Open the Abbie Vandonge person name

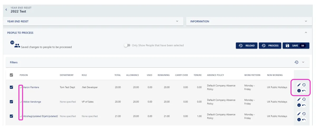coord(32,102)
